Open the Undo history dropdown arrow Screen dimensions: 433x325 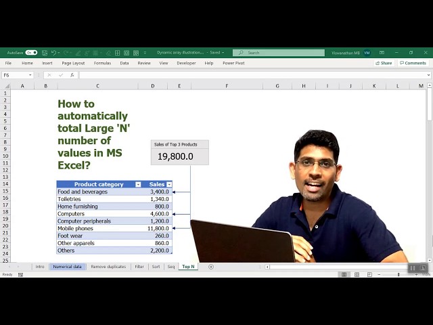(59, 53)
